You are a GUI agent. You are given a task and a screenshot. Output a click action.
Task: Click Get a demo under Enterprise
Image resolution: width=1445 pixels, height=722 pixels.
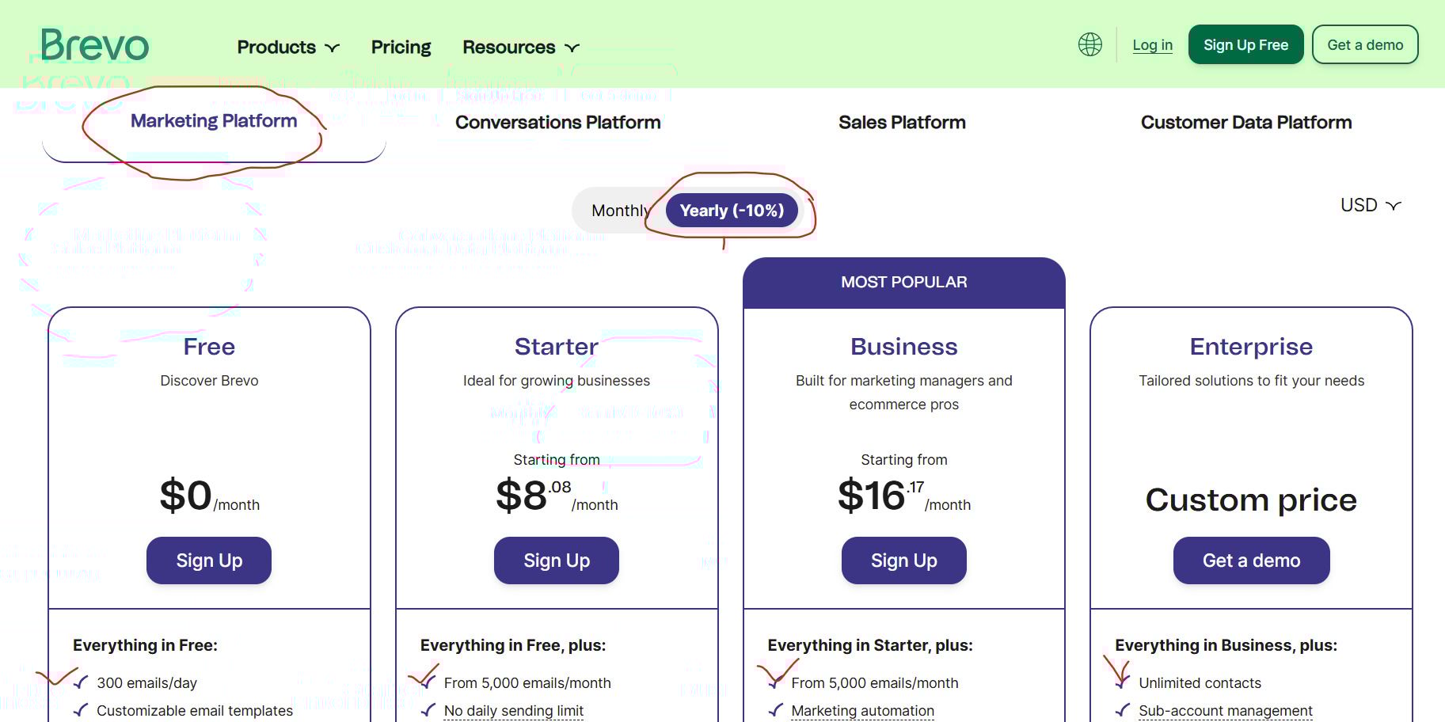[1251, 560]
